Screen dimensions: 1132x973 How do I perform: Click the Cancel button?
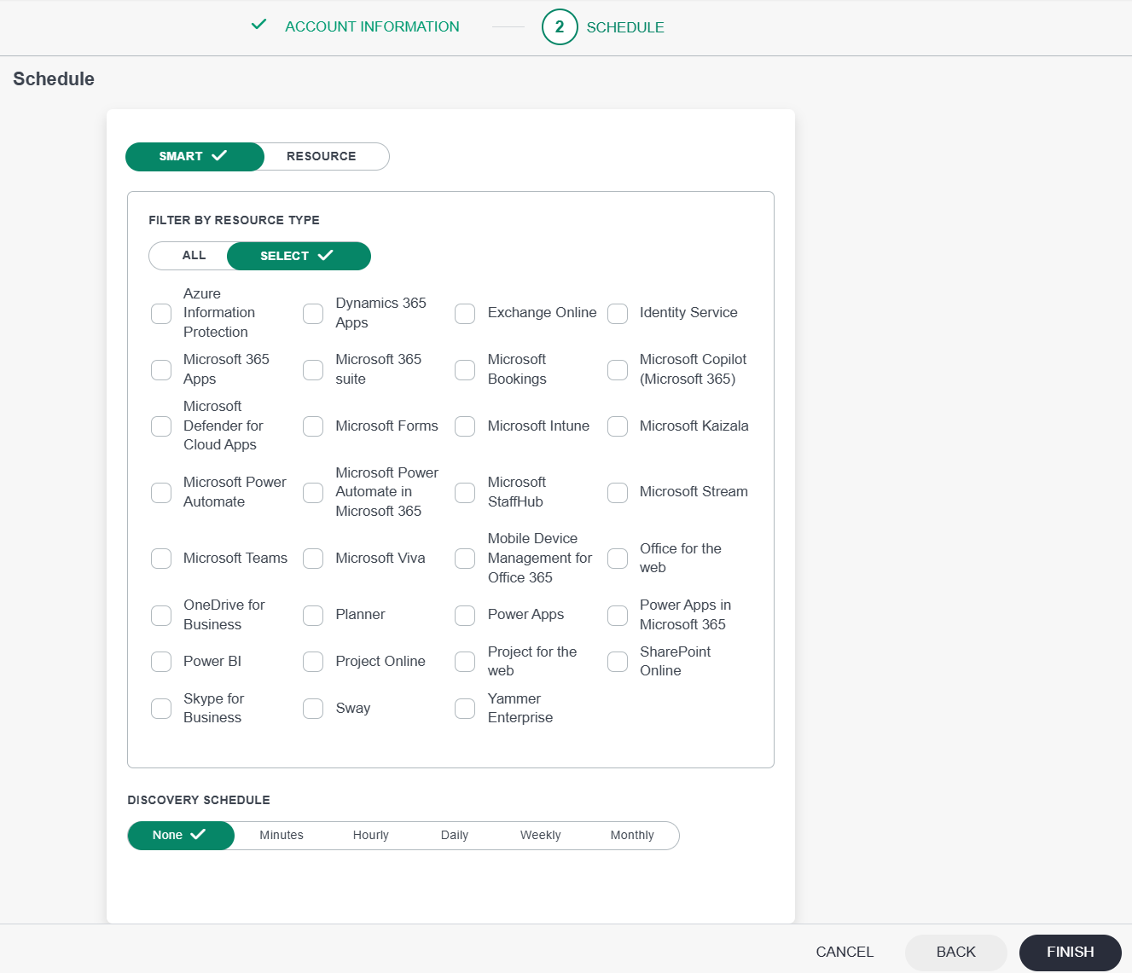pyautogui.click(x=845, y=953)
